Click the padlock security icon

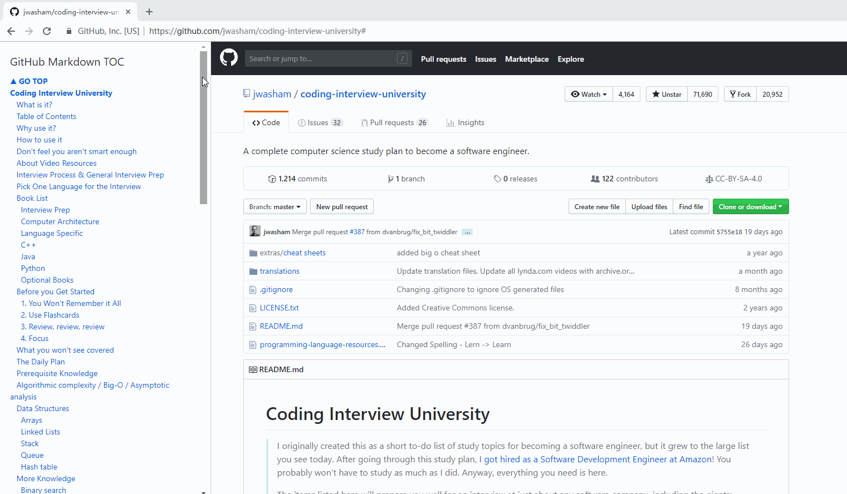(69, 31)
